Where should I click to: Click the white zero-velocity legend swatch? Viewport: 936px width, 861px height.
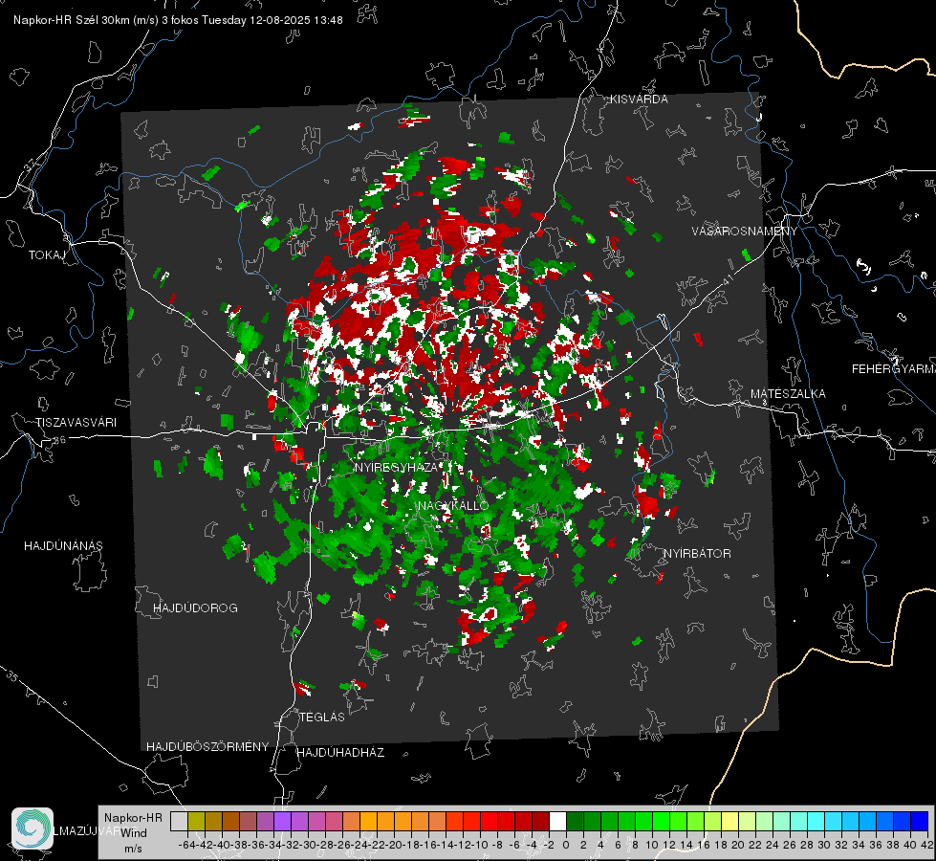557,821
